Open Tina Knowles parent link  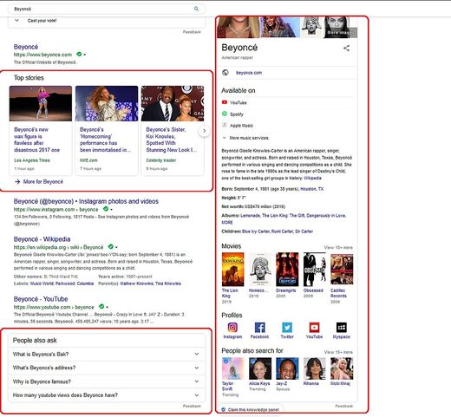coord(168,283)
